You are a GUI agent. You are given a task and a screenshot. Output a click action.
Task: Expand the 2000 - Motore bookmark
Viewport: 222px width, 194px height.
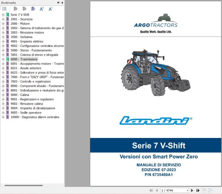[3, 24]
